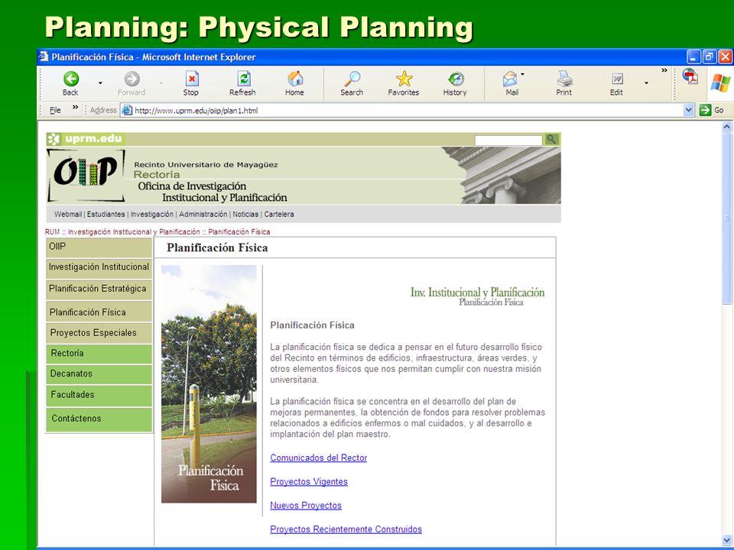The width and height of the screenshot is (734, 550).
Task: Open the File menu
Action: pos(55,110)
